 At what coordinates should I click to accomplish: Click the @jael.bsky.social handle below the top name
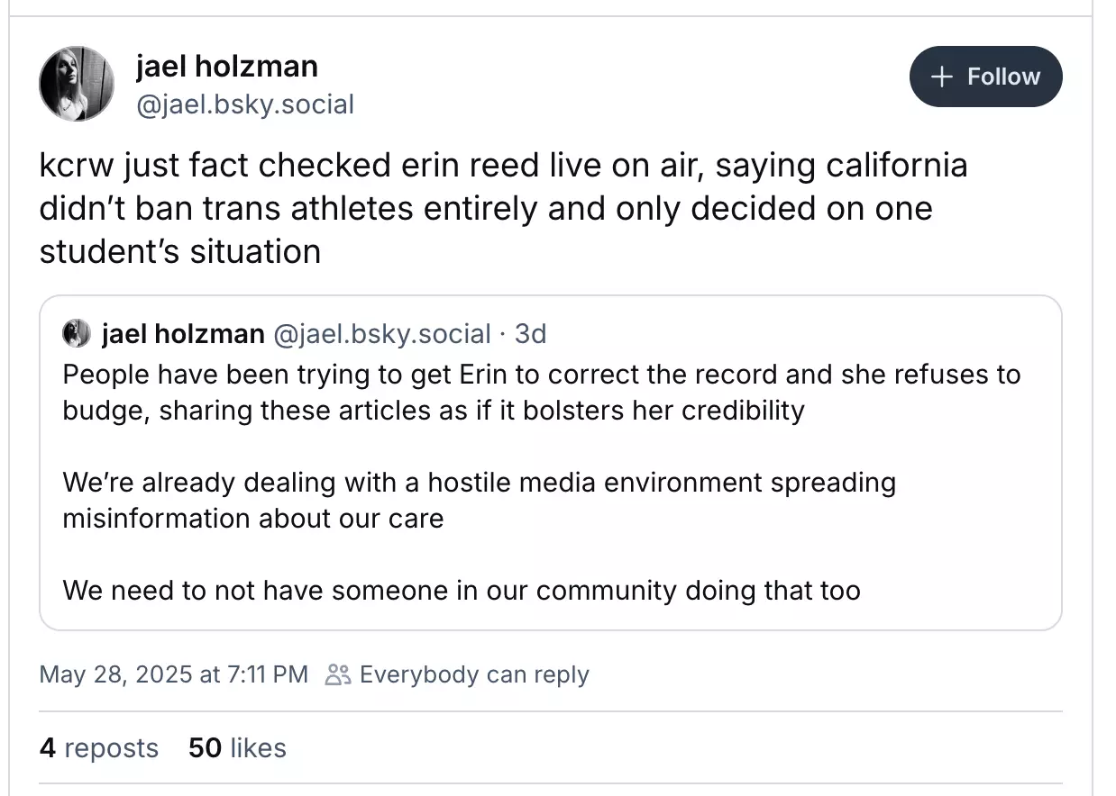click(x=244, y=104)
